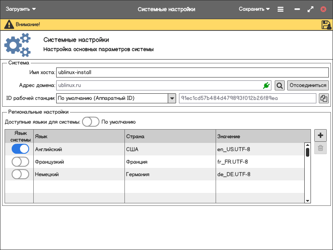
Task: Open the workstation ID dropdown
Action: point(171,98)
